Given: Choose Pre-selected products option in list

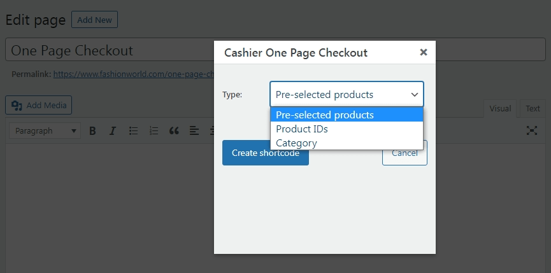Looking at the screenshot, I should (x=347, y=115).
